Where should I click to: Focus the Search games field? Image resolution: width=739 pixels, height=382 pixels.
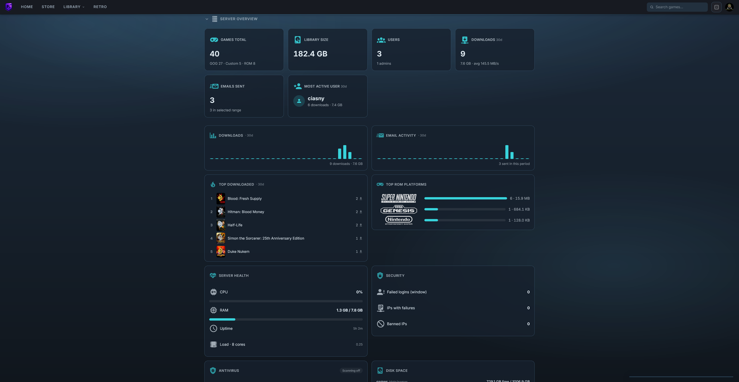click(677, 7)
